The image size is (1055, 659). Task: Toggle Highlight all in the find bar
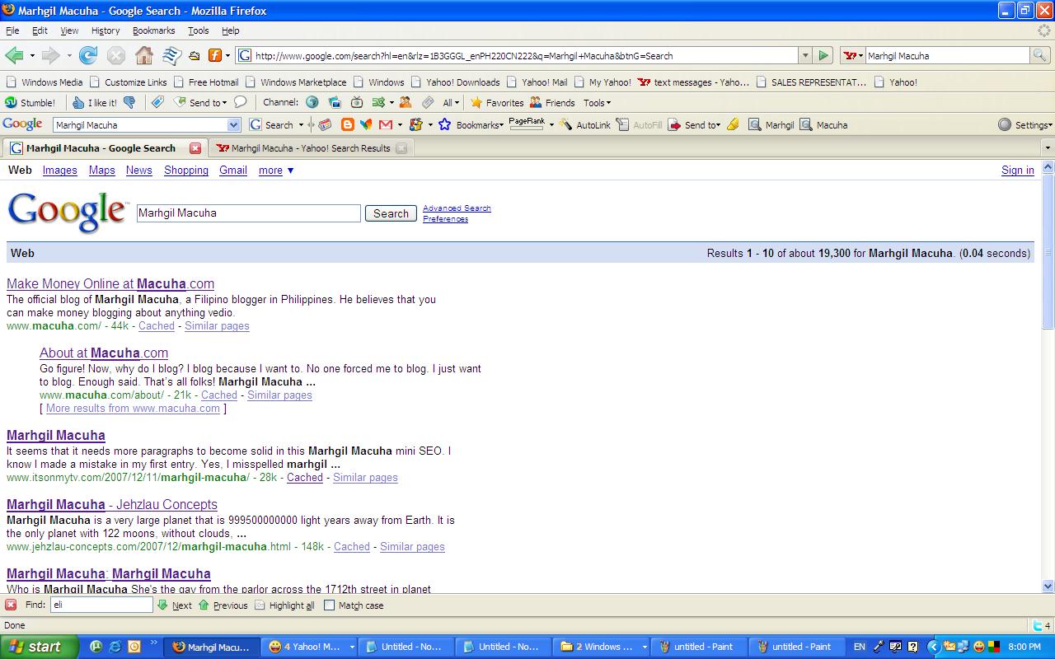284,605
